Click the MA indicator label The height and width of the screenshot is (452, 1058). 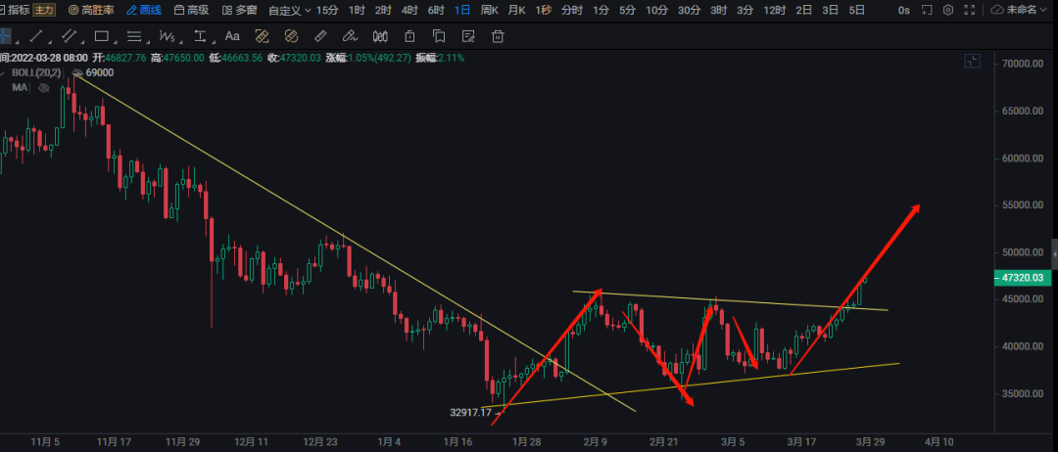click(19, 88)
